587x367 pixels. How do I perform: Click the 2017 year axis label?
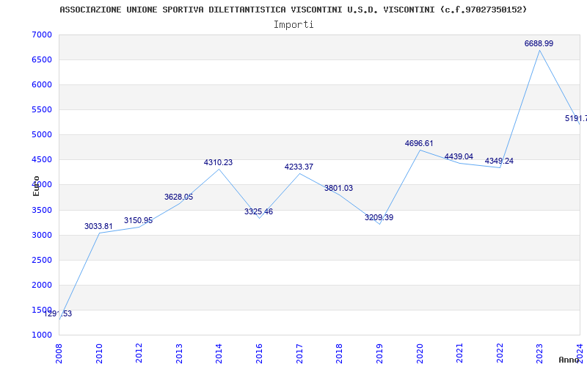tap(299, 353)
